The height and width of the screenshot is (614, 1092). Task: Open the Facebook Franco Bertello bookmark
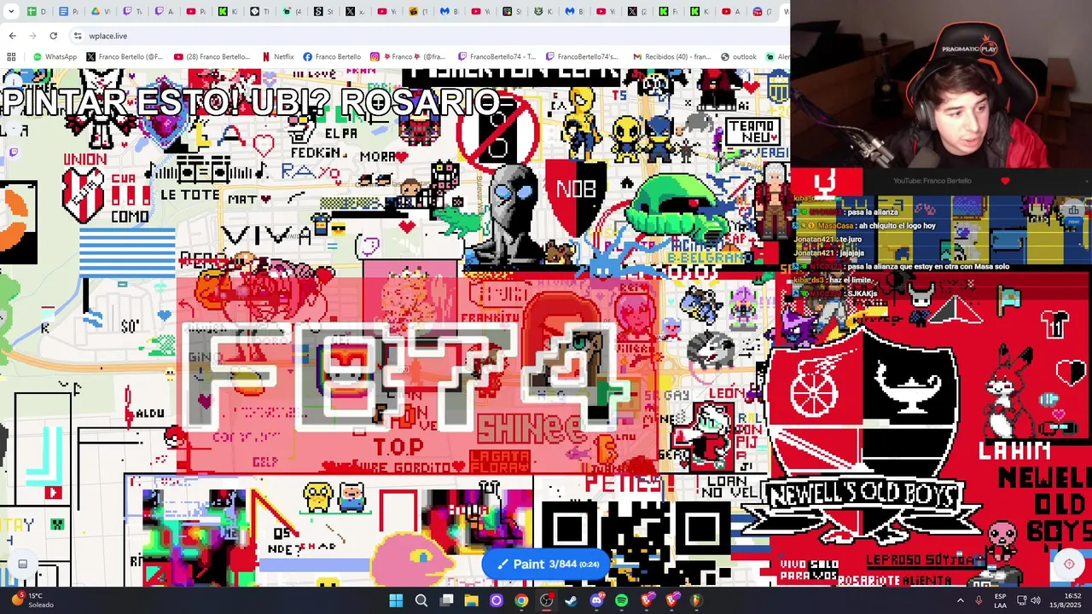pos(332,57)
